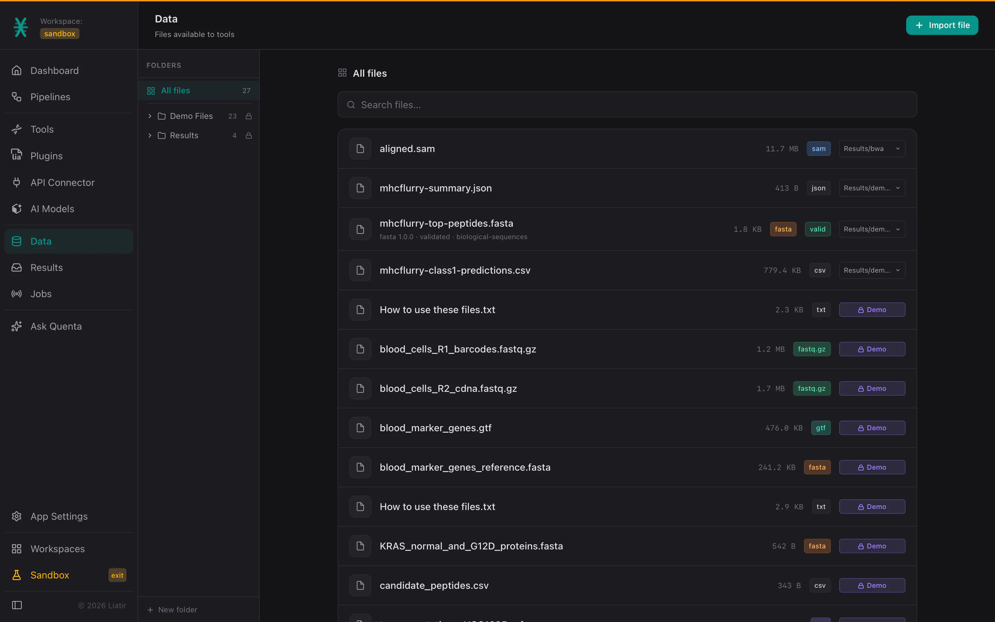Click the Search files input field
This screenshot has width=995, height=622.
627,104
